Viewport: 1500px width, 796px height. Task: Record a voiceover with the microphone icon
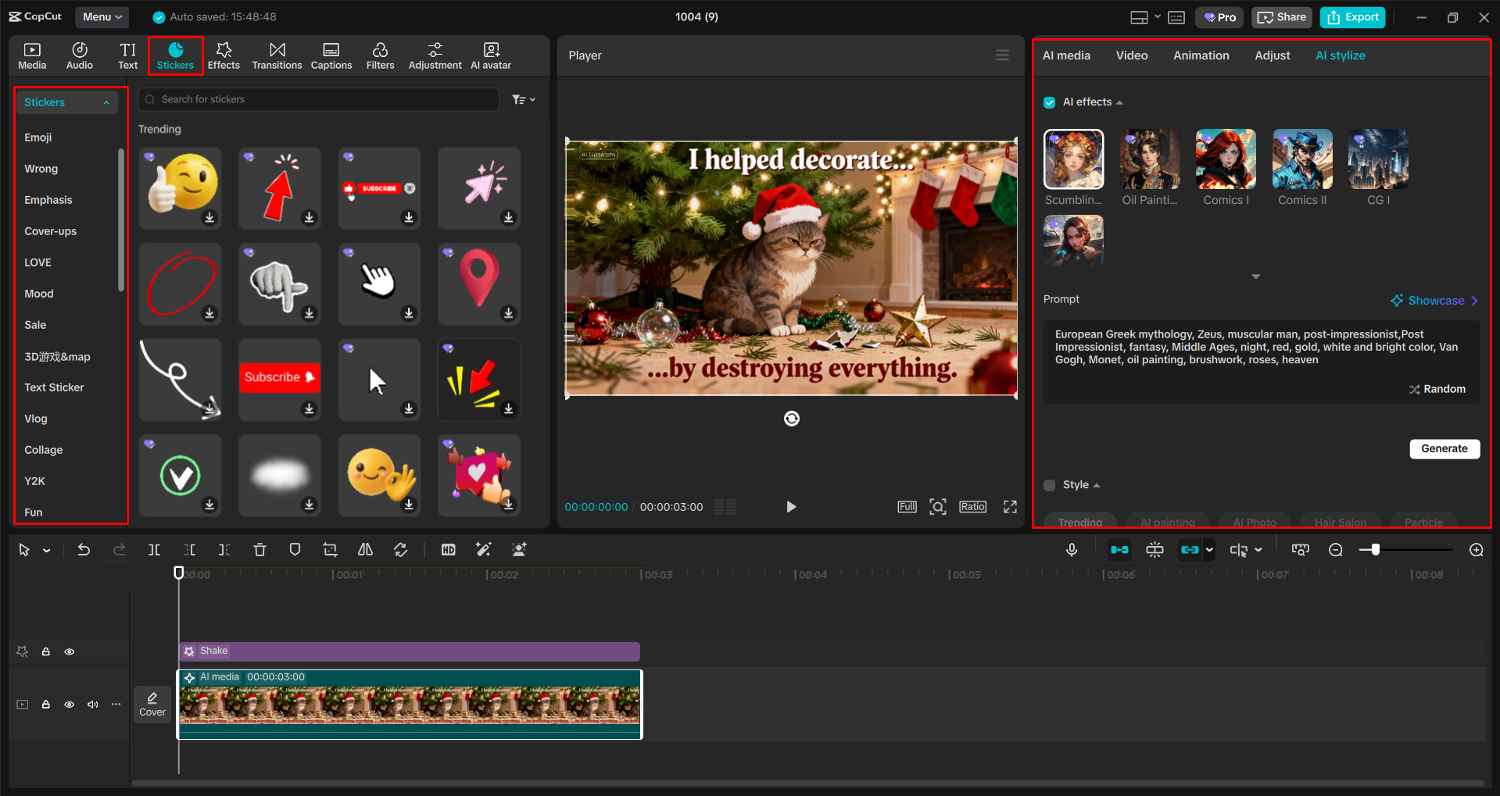tap(1072, 549)
